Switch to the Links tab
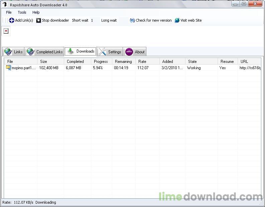Screen dimensions: 265x207 13,52
